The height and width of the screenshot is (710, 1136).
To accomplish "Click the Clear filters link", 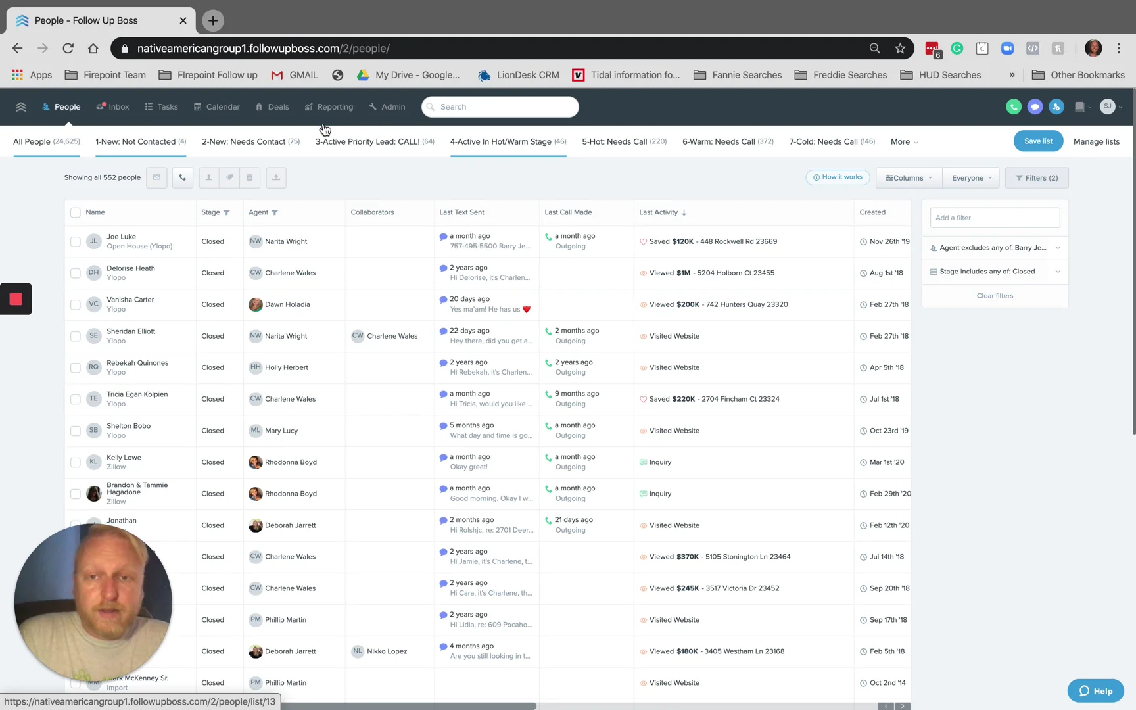I will 995,295.
